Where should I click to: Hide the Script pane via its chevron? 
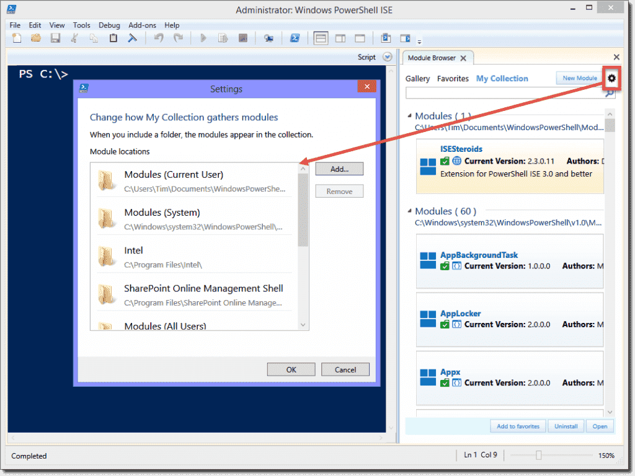386,56
